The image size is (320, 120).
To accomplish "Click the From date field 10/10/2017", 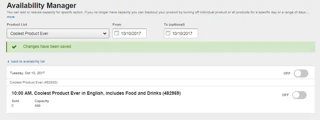I will coord(130,33).
